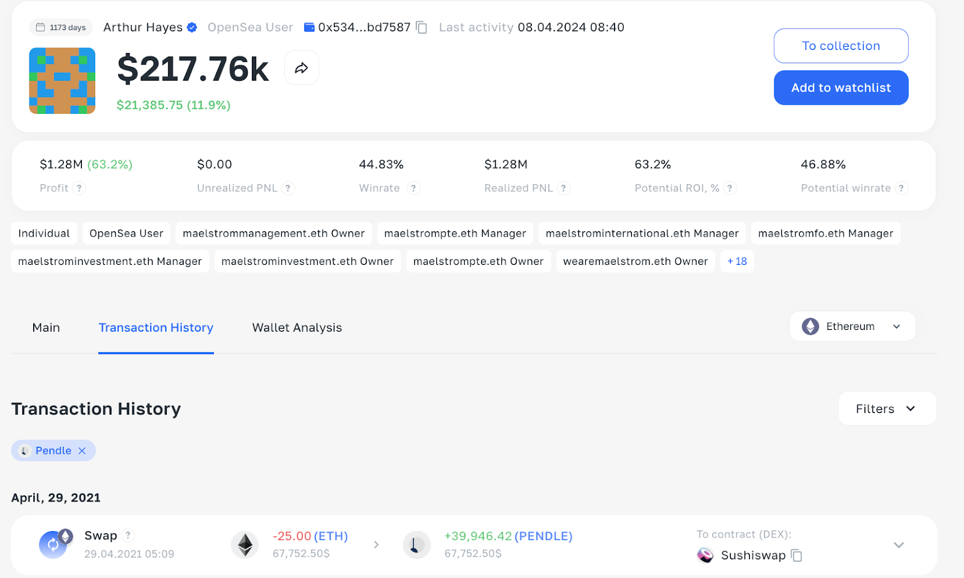Image resolution: width=964 pixels, height=578 pixels.
Task: Copy the wallet address 0x534...bd7587
Action: click(x=422, y=28)
